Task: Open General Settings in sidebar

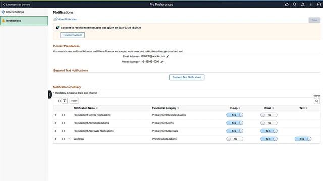Action: tap(24, 12)
